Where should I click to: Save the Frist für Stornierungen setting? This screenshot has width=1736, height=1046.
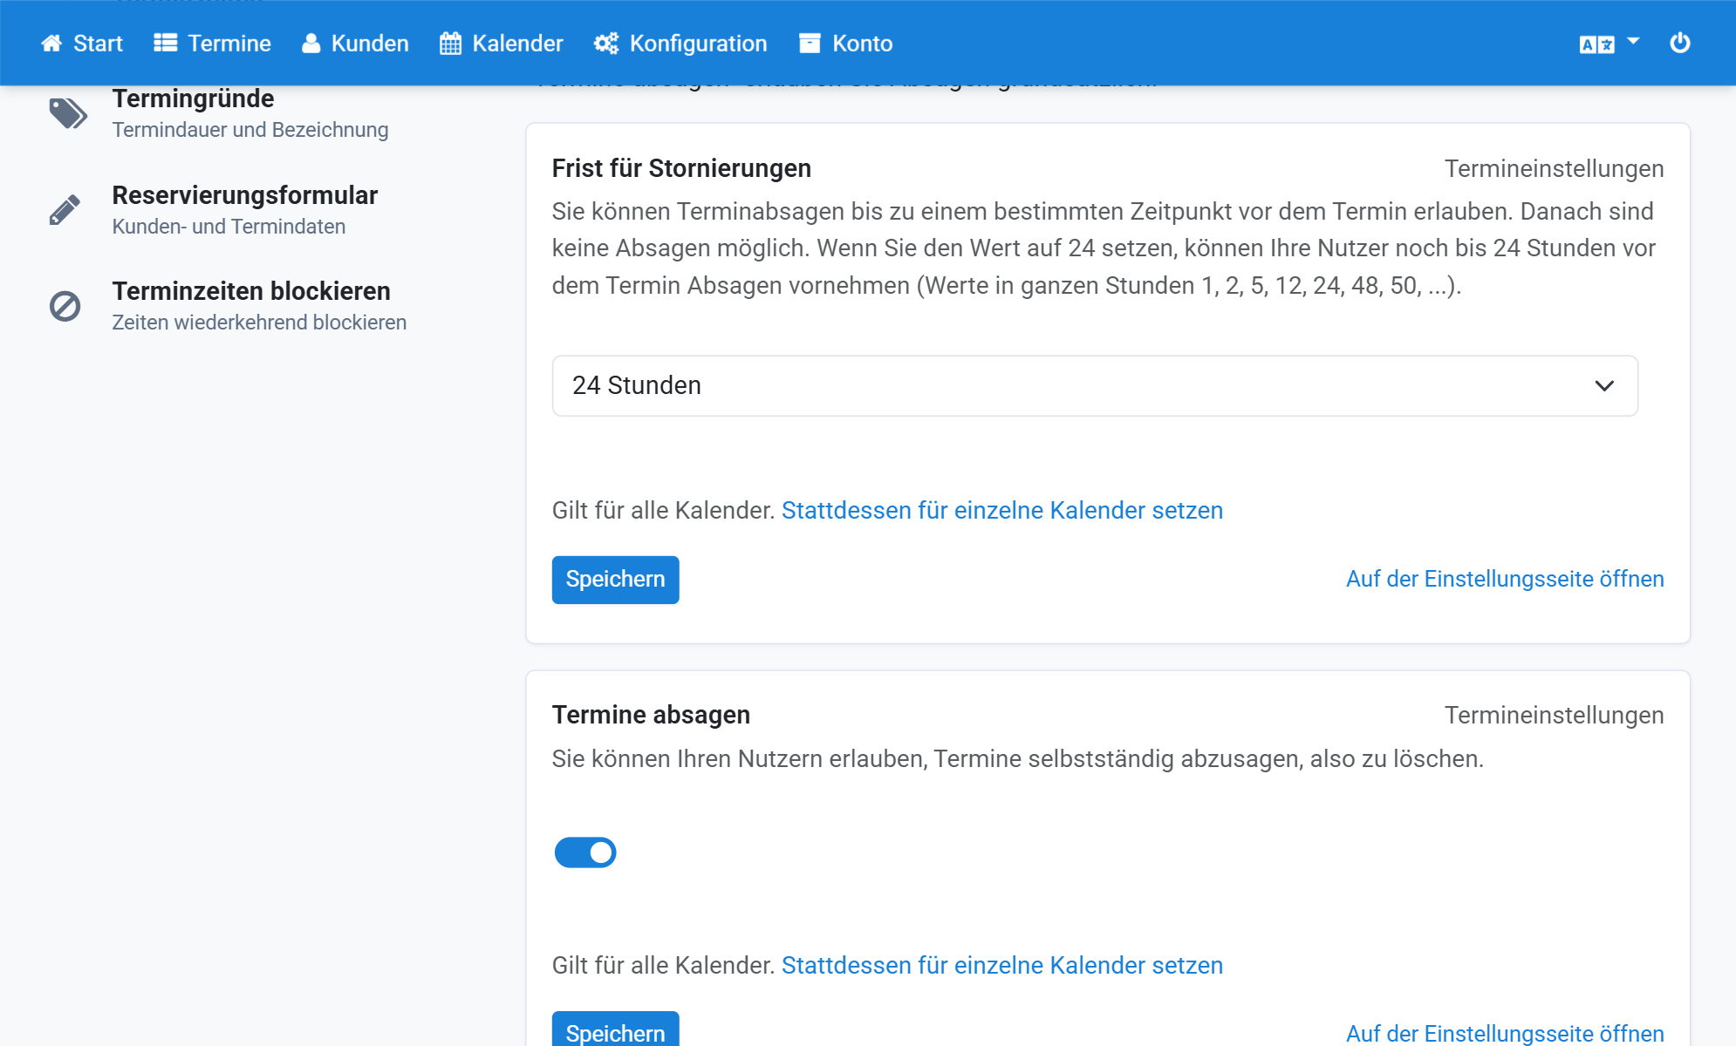pos(615,580)
